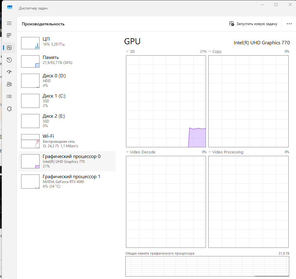Open the Details list icon in sidebar

(9, 96)
